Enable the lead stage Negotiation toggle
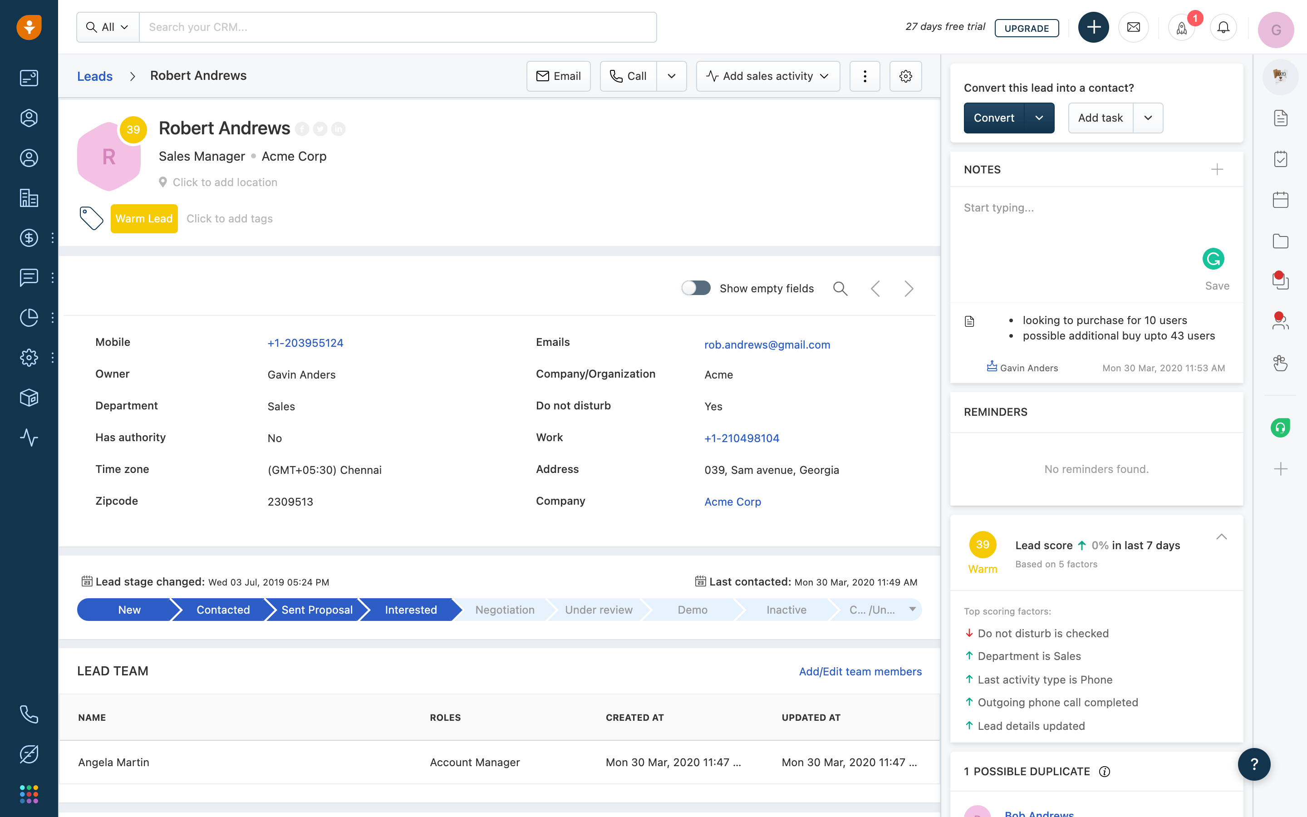 (505, 609)
